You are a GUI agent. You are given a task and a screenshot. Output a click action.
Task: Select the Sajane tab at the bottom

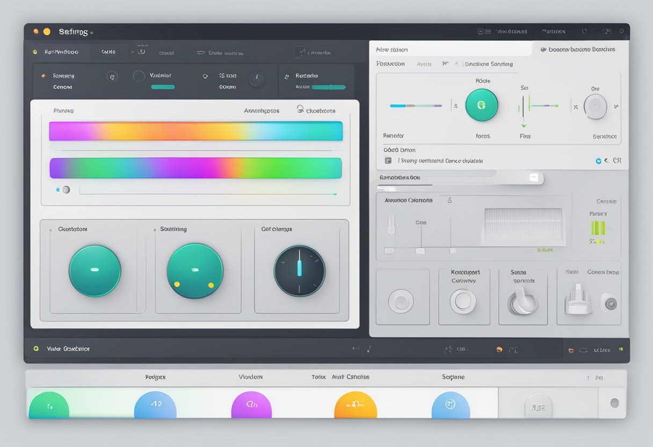453,377
